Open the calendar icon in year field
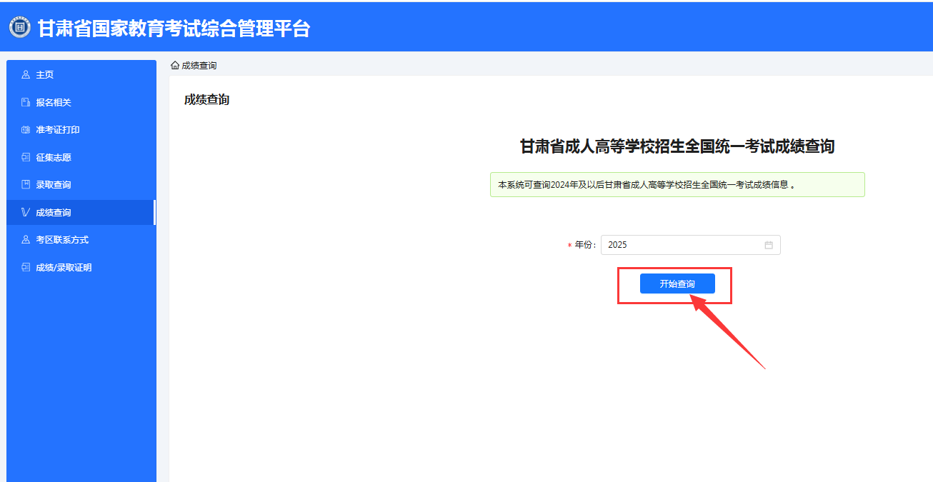The width and height of the screenshot is (933, 482). click(x=769, y=245)
